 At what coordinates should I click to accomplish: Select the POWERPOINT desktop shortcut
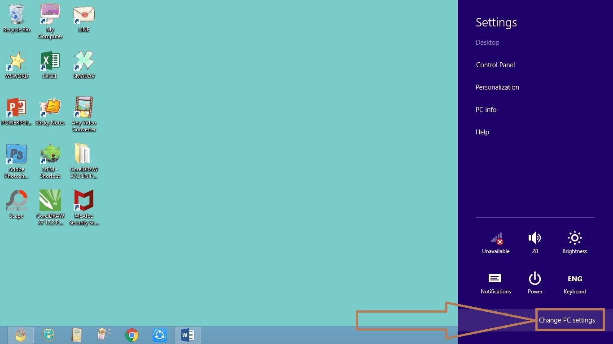pos(17,112)
